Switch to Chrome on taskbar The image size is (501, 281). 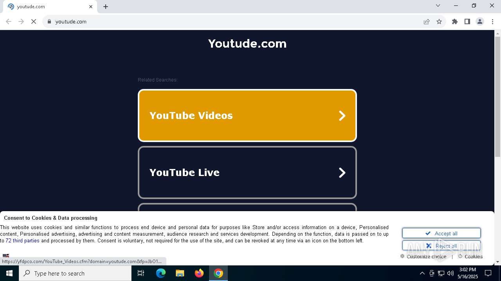click(x=218, y=273)
